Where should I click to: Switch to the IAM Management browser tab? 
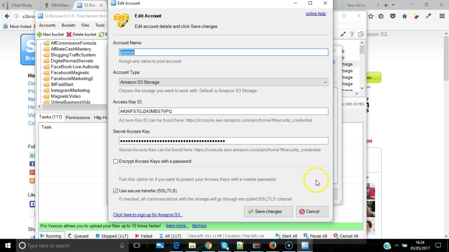click(57, 5)
